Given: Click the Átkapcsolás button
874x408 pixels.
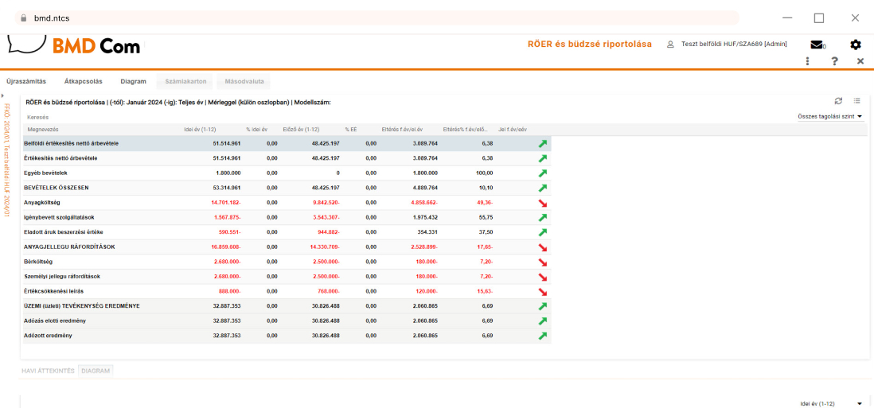Looking at the screenshot, I should tap(84, 81).
